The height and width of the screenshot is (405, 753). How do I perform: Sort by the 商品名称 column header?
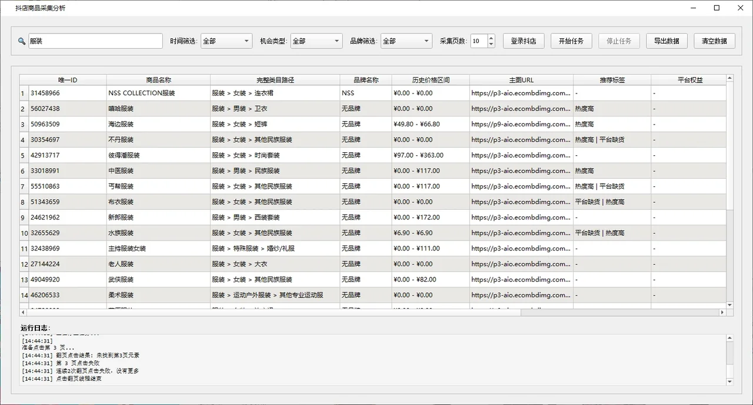coord(158,80)
